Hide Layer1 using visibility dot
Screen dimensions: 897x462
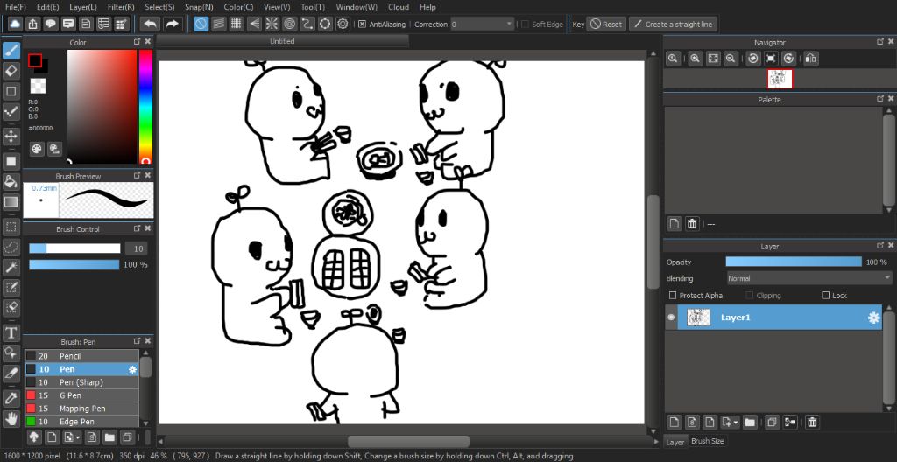[672, 318]
